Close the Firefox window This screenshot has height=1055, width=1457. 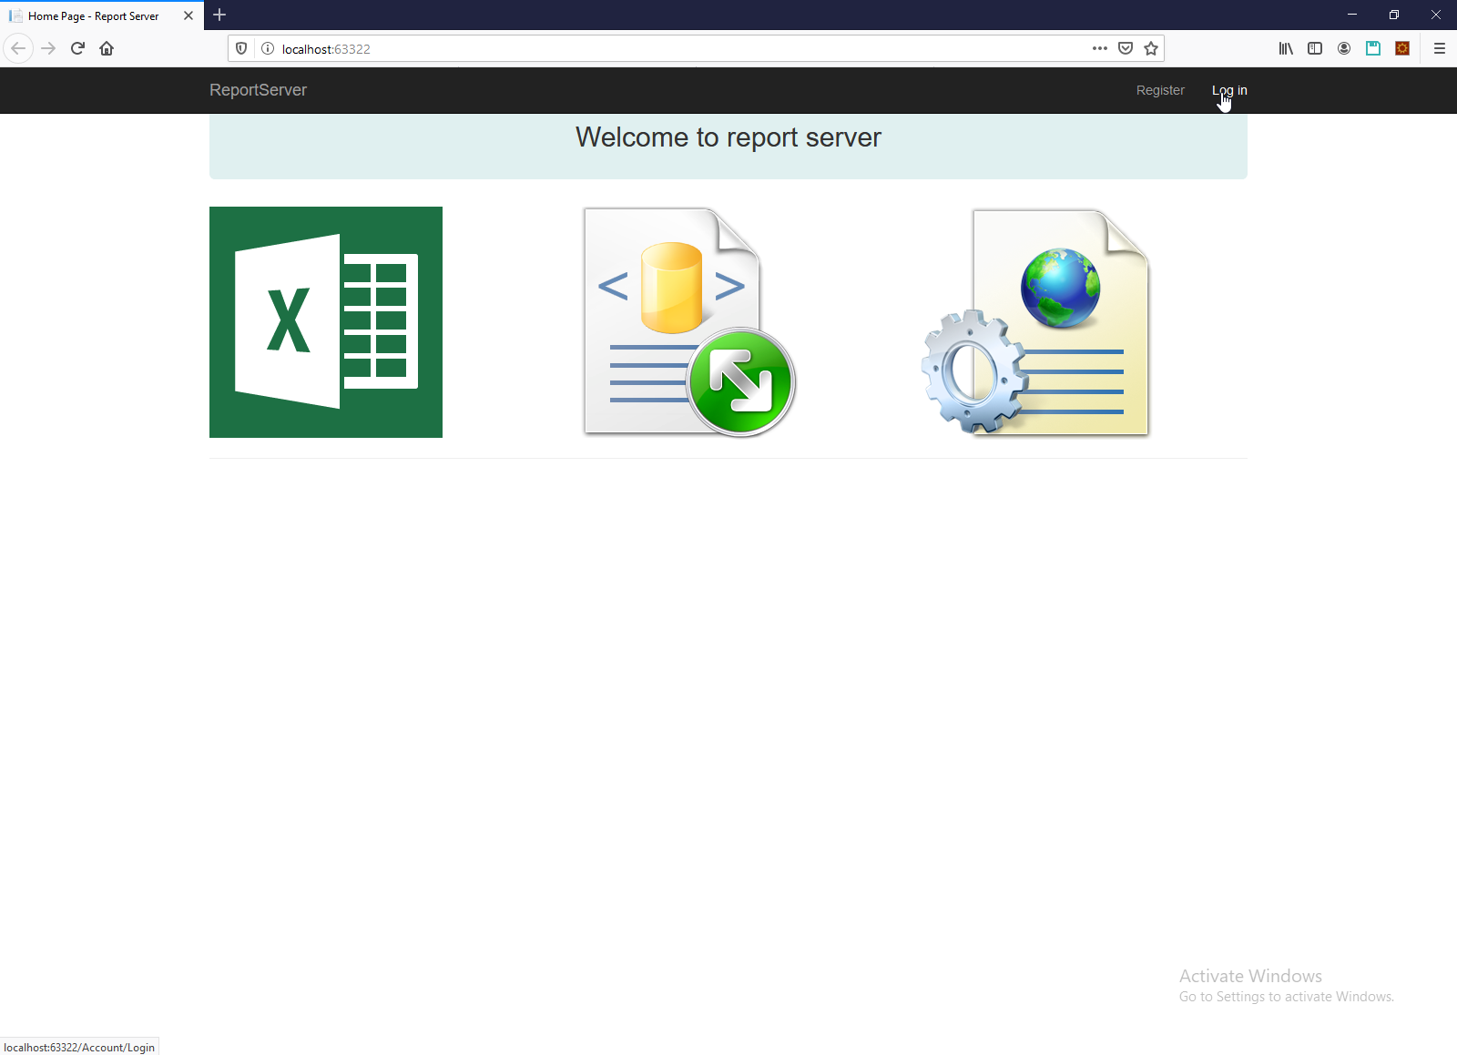[1436, 15]
